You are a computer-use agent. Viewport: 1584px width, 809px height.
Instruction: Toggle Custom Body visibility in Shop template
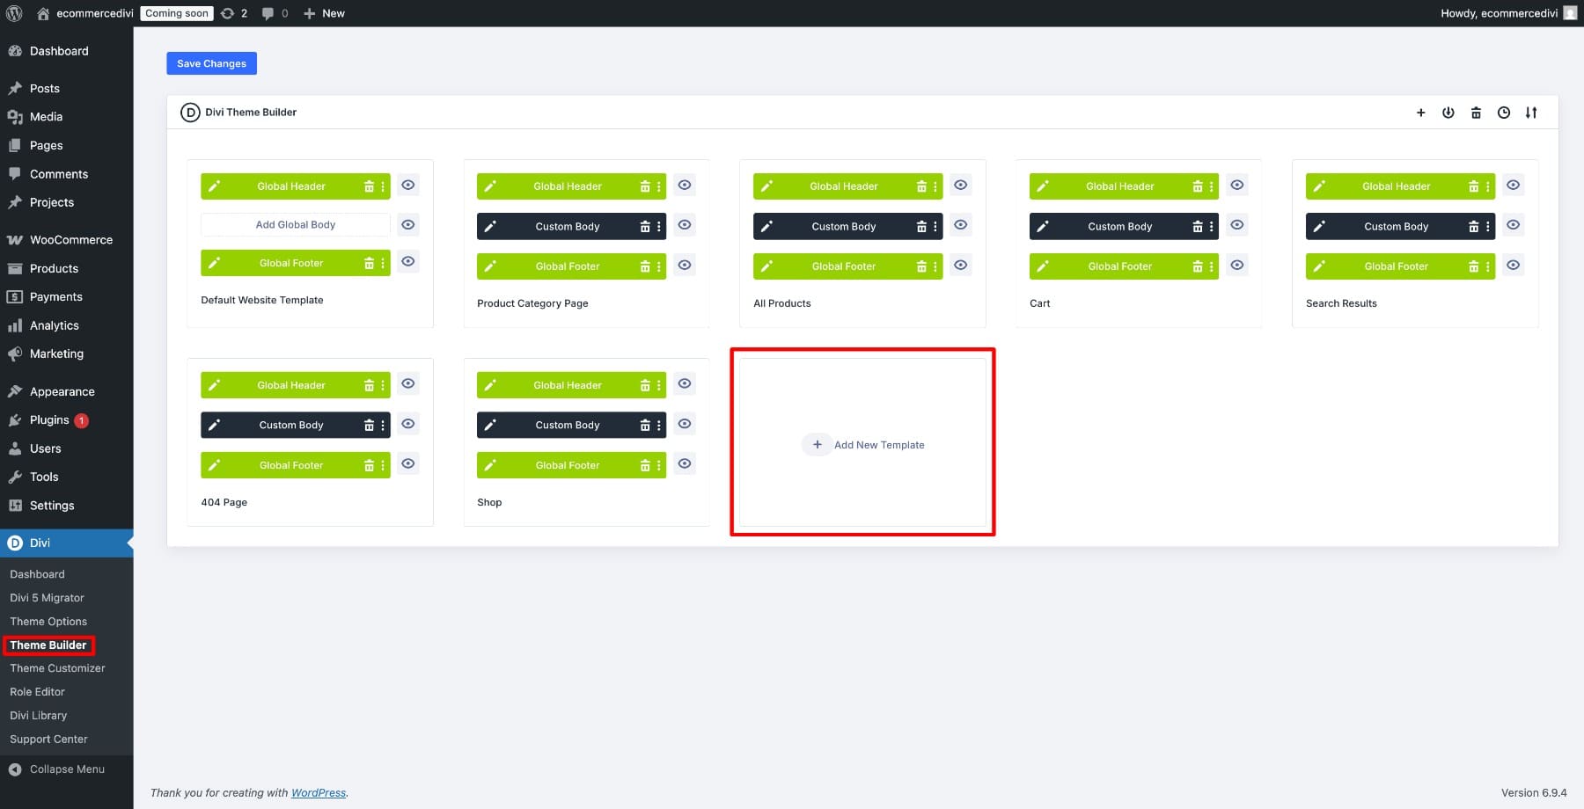pos(685,424)
